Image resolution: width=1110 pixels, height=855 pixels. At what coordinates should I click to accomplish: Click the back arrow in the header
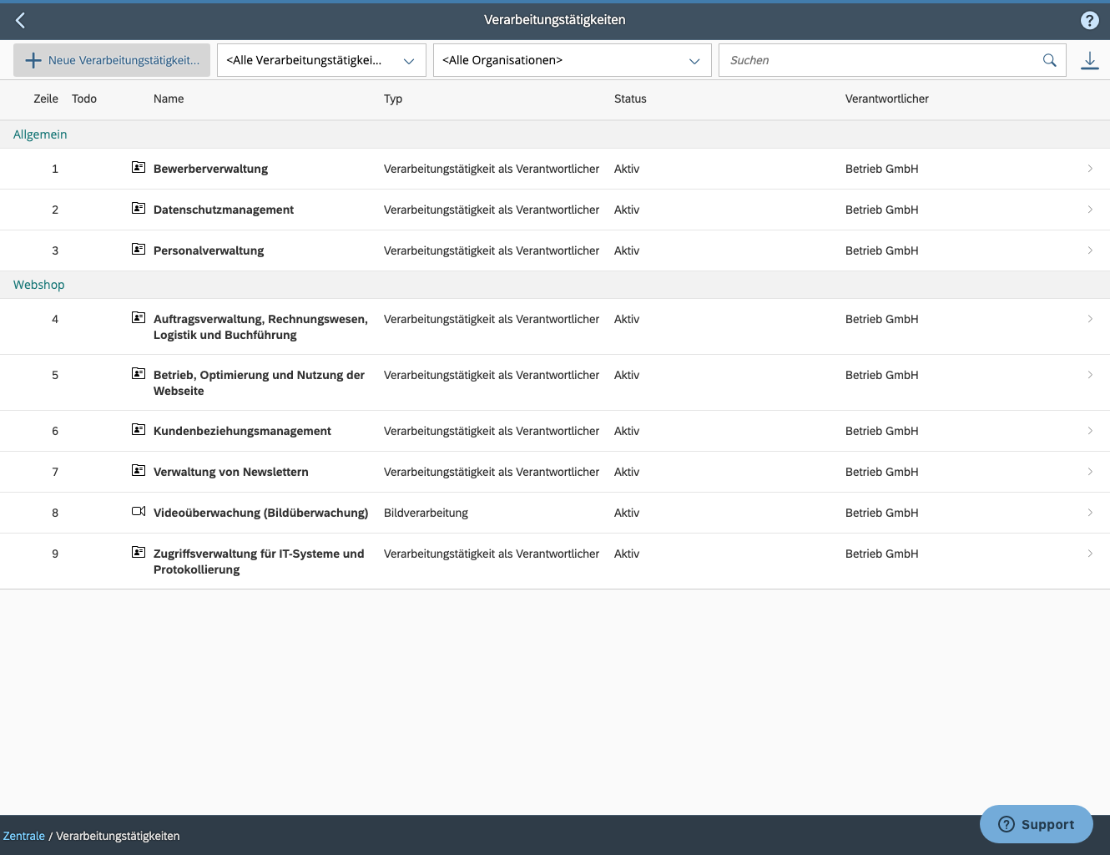19,20
